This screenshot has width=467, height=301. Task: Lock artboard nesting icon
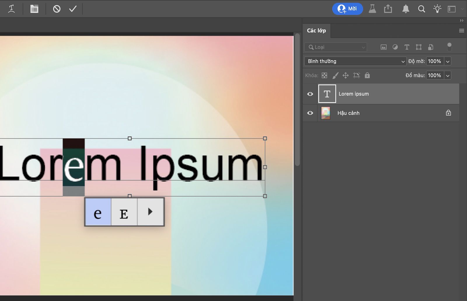coord(356,75)
